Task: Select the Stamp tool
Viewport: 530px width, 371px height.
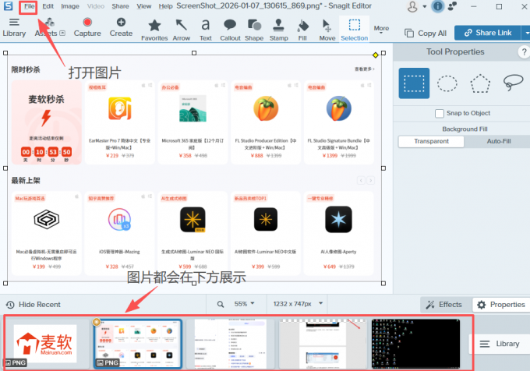Action: tap(278, 30)
